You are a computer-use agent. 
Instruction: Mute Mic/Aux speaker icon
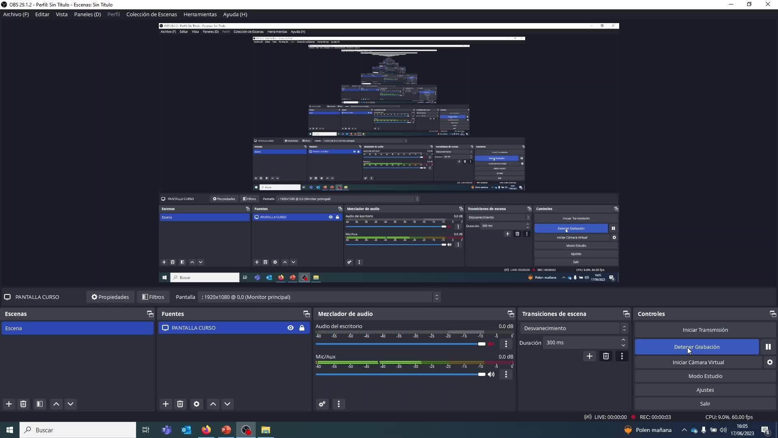pos(491,374)
